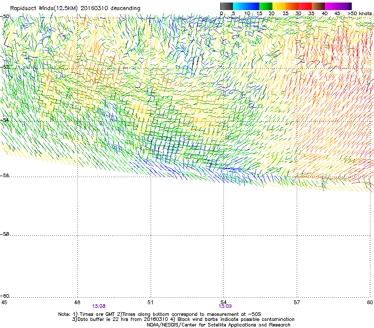
Task: Click the legend scale label '25'
Action: pyautogui.click(x=285, y=14)
